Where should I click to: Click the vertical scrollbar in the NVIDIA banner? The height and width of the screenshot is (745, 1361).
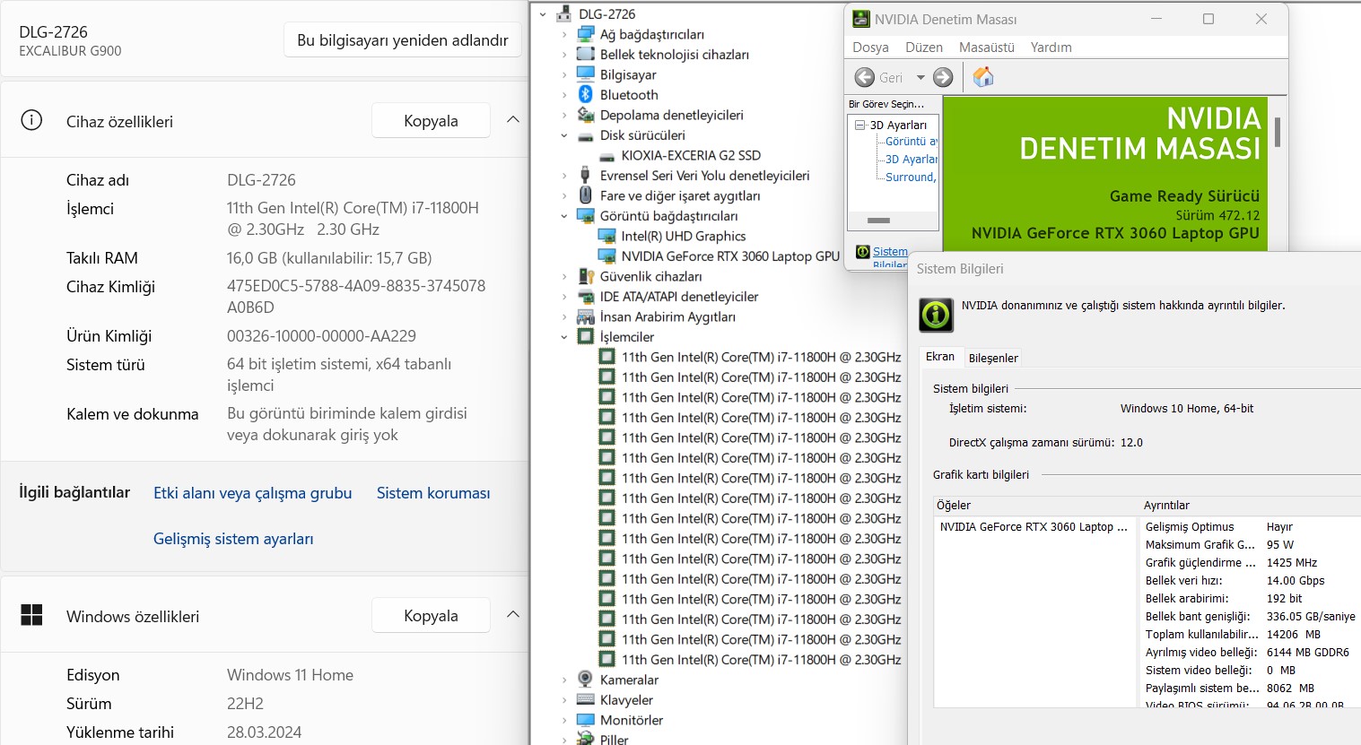click(x=1278, y=133)
